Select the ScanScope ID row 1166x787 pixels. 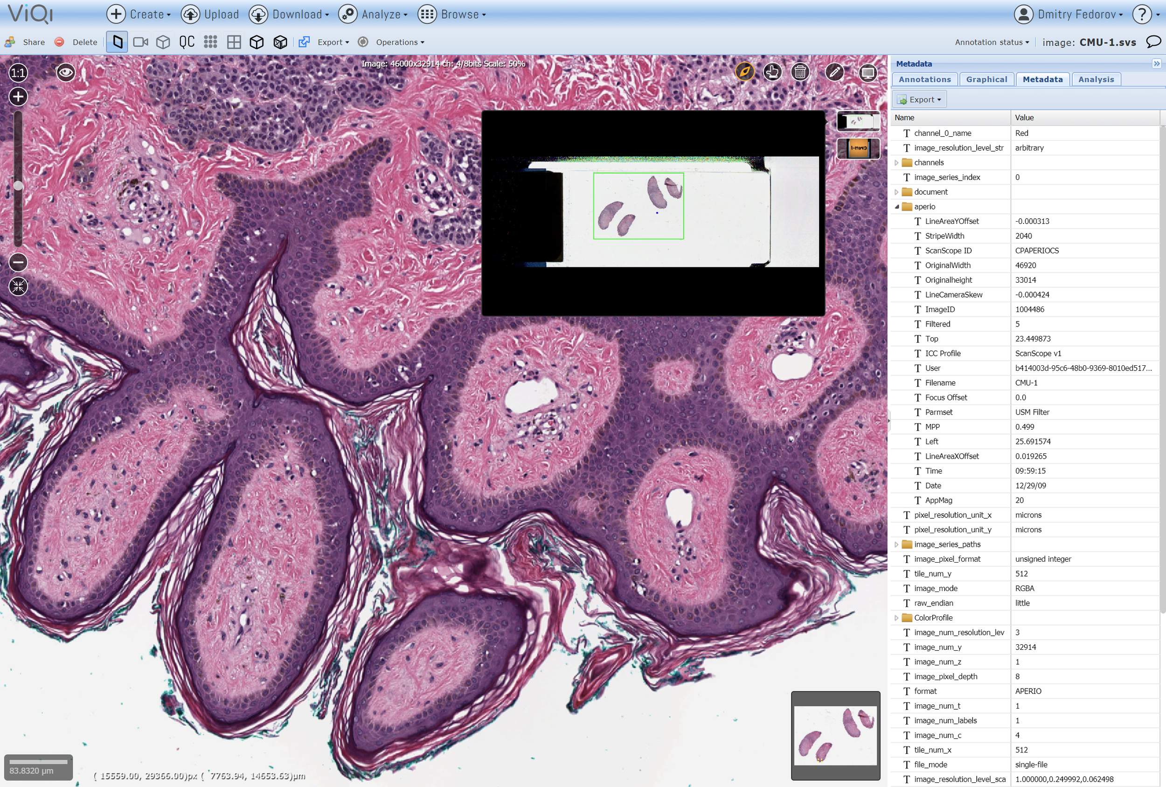1025,251
